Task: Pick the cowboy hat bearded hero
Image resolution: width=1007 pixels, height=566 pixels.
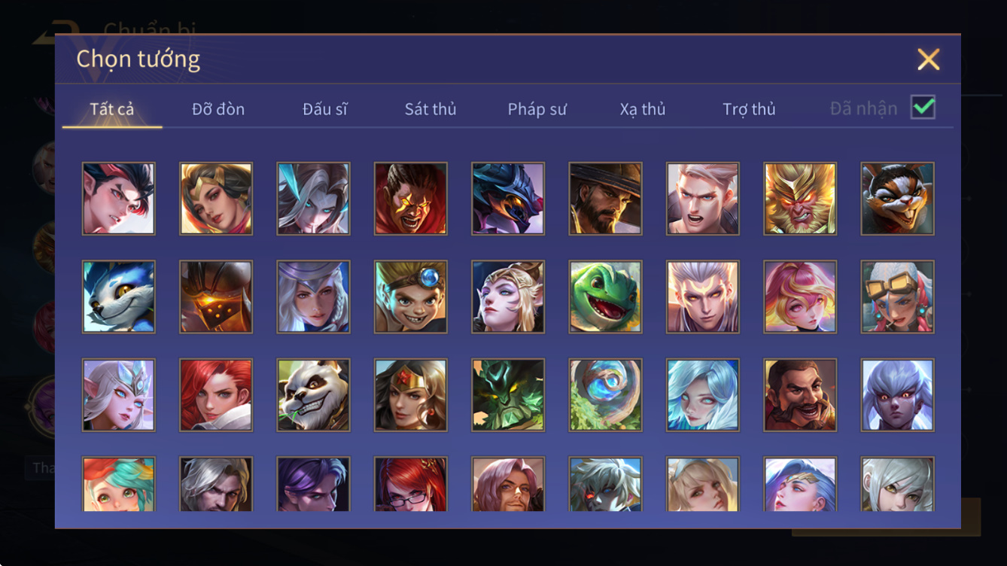Action: click(606, 199)
